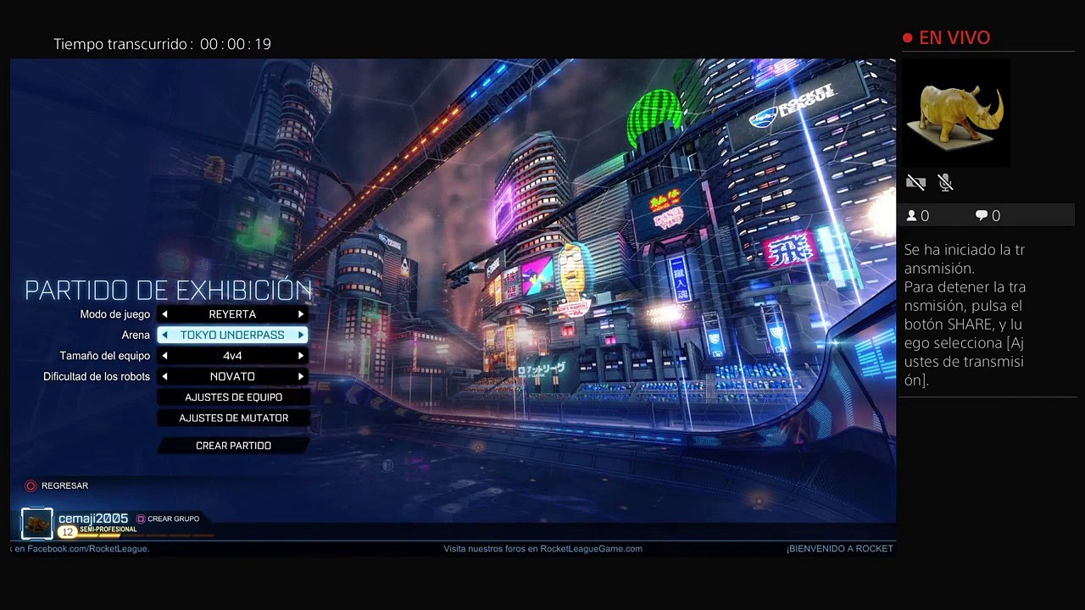Select next game mode with right arrow

[x=300, y=314]
